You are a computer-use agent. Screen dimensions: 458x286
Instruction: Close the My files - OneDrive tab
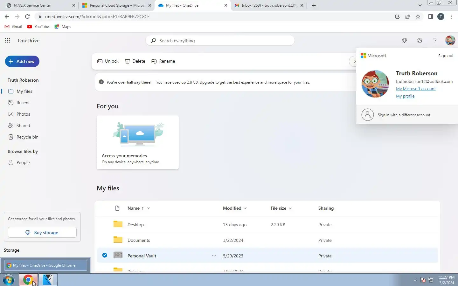(x=226, y=5)
